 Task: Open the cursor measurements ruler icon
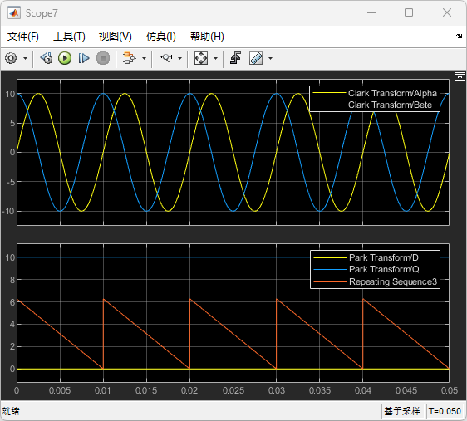(256, 58)
